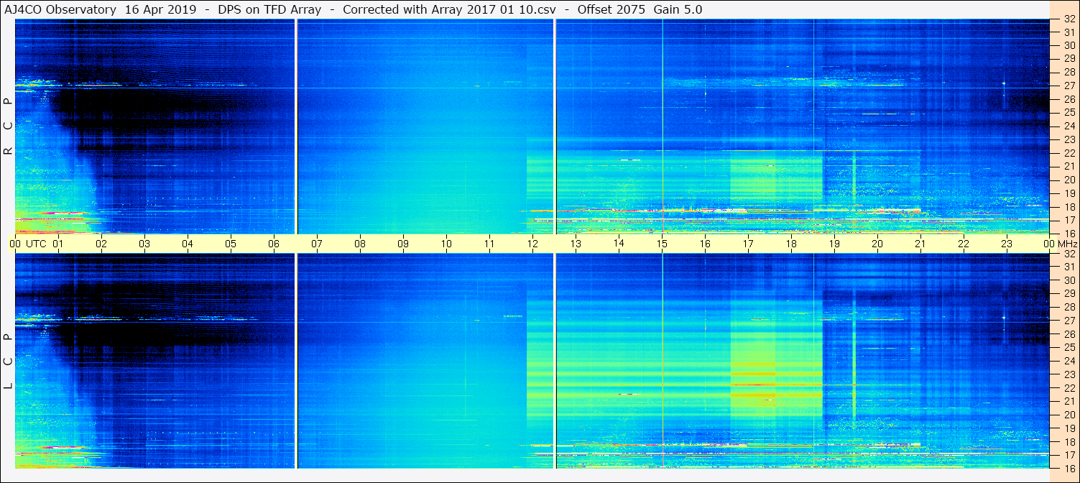The image size is (1080, 483).
Task: Click the '00 UTC' label on time axis
Action: coord(28,244)
